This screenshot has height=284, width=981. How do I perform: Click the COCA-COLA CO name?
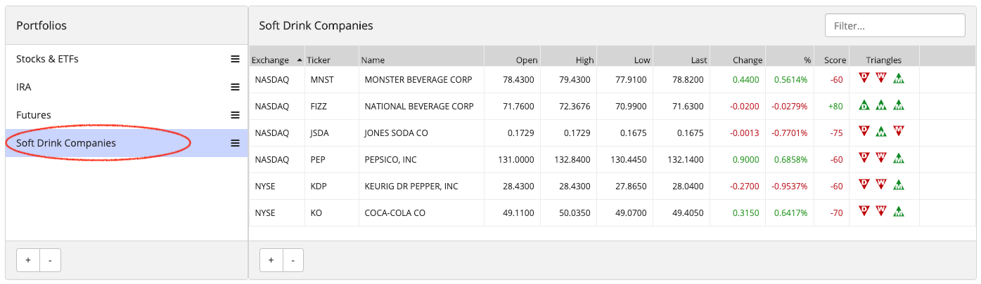tap(395, 213)
